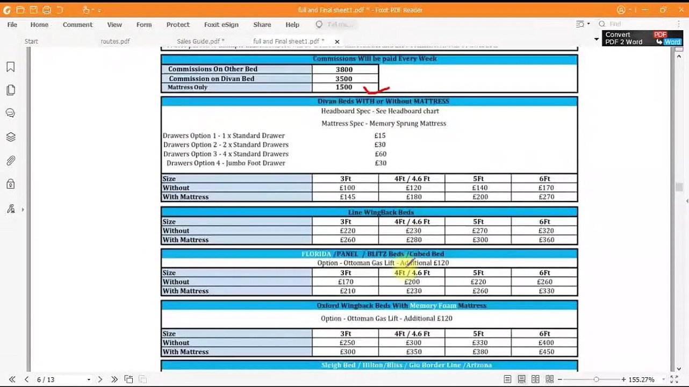The image size is (689, 387).
Task: Select Facing pages view mode
Action: pyautogui.click(x=535, y=379)
